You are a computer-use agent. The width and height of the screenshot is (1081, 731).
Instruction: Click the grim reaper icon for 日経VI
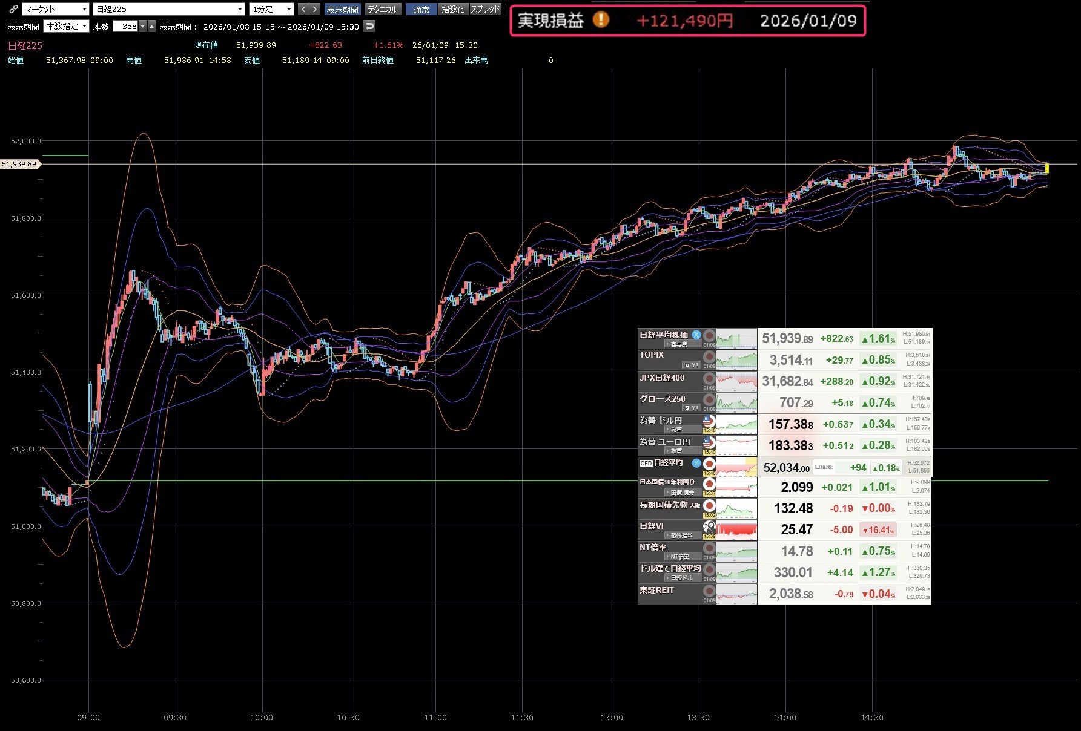709,527
